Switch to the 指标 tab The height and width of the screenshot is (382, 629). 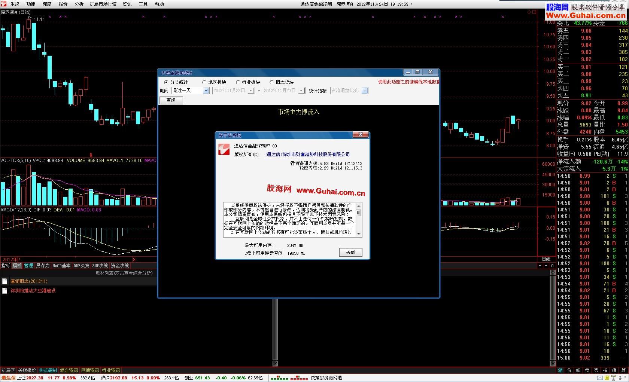[6, 265]
